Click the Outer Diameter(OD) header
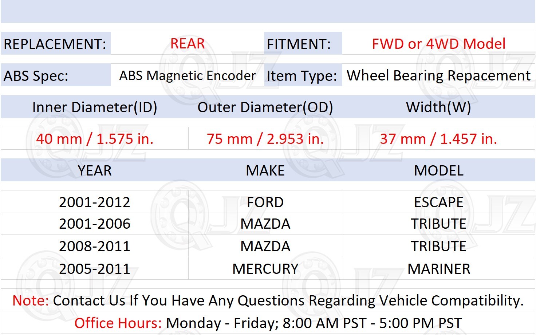 click(x=265, y=107)
